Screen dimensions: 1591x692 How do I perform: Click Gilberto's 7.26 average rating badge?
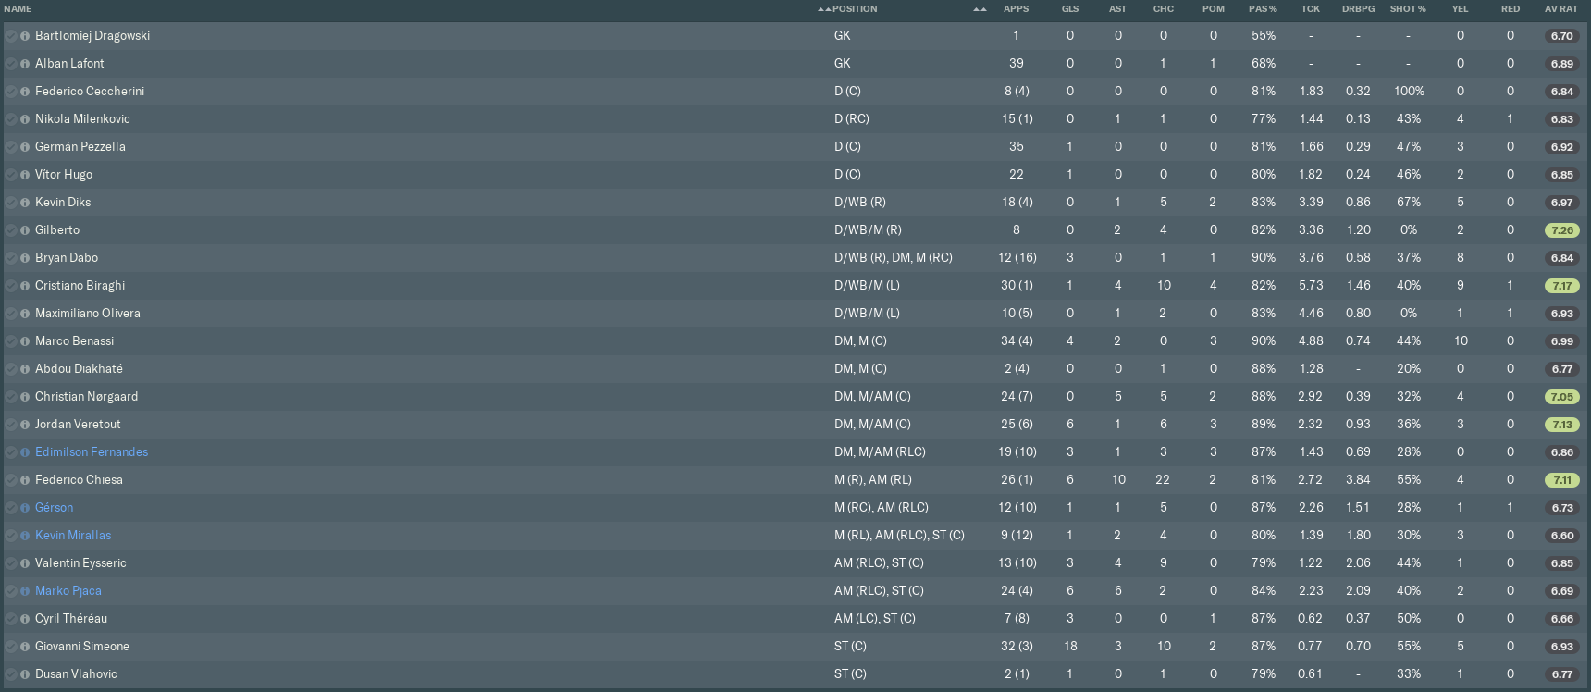click(1562, 230)
